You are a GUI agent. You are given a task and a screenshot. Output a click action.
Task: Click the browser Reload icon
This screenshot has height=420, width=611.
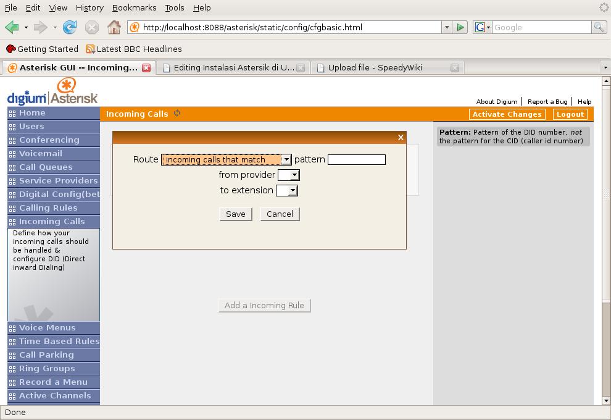(70, 27)
